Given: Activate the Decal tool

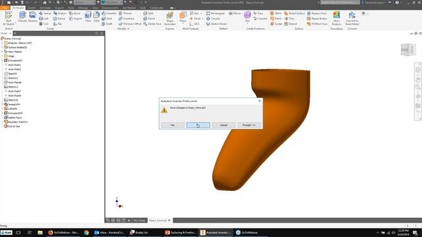Looking at the screenshot, I should (75, 13).
